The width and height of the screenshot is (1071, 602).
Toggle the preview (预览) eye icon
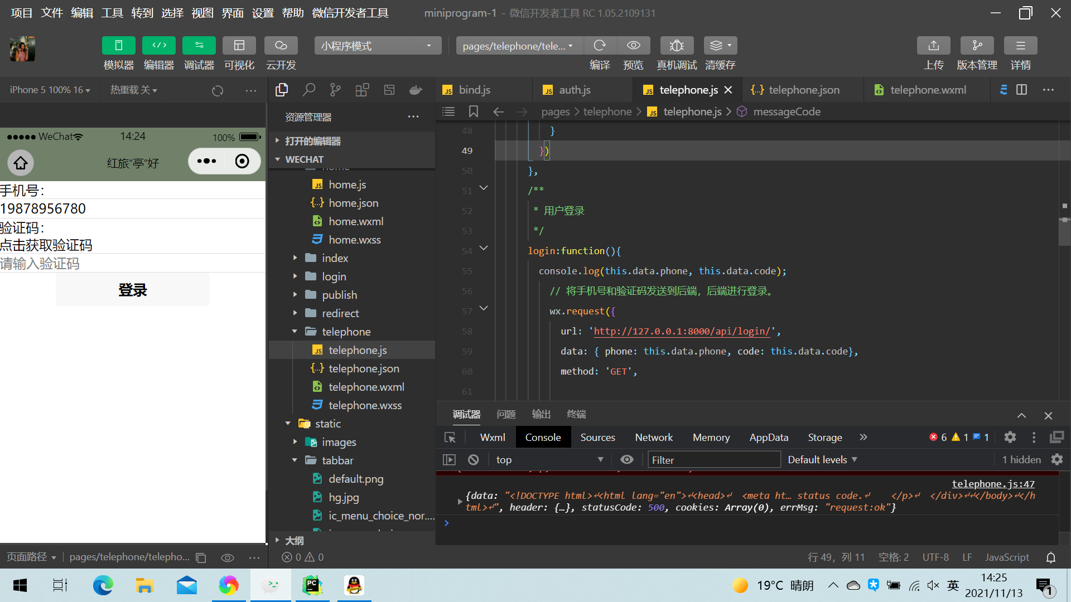633,46
